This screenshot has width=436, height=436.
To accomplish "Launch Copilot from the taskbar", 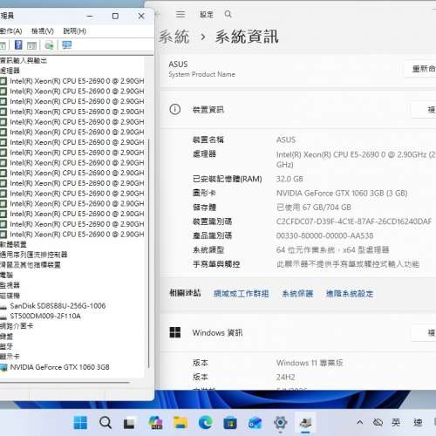I will pos(155,422).
